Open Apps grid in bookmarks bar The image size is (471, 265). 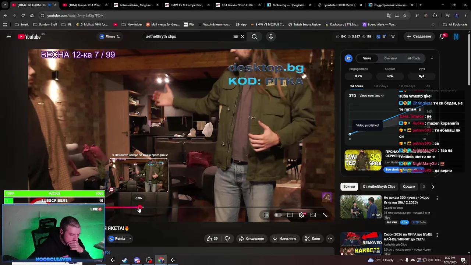click(5, 24)
